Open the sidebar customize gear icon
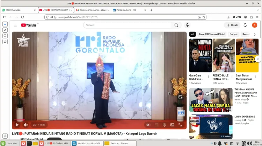Image resolution: width=262 pixels, height=146 pixels. click(x=5, y=136)
